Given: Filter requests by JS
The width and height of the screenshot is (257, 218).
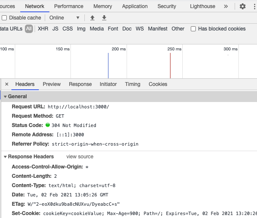Looking at the screenshot, I should pyautogui.click(x=55, y=29).
